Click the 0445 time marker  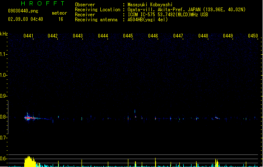(x=128, y=36)
